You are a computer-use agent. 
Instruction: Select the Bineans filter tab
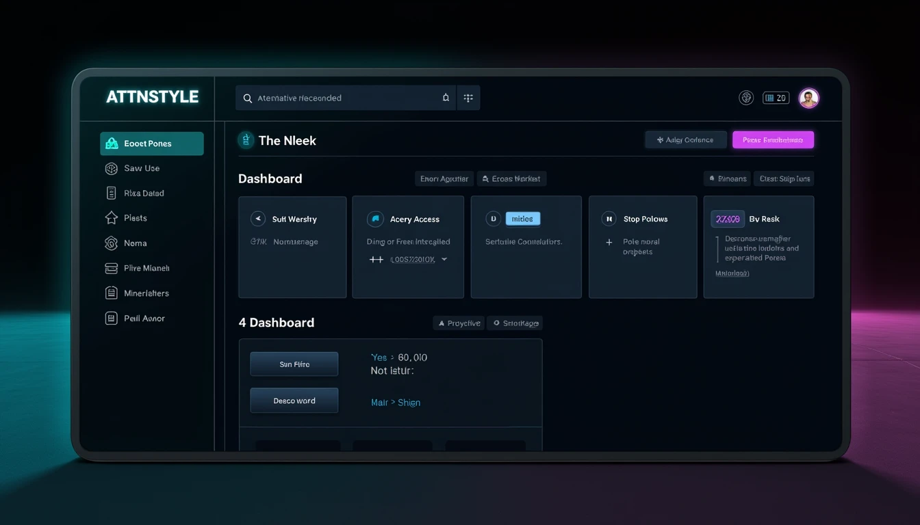(727, 179)
